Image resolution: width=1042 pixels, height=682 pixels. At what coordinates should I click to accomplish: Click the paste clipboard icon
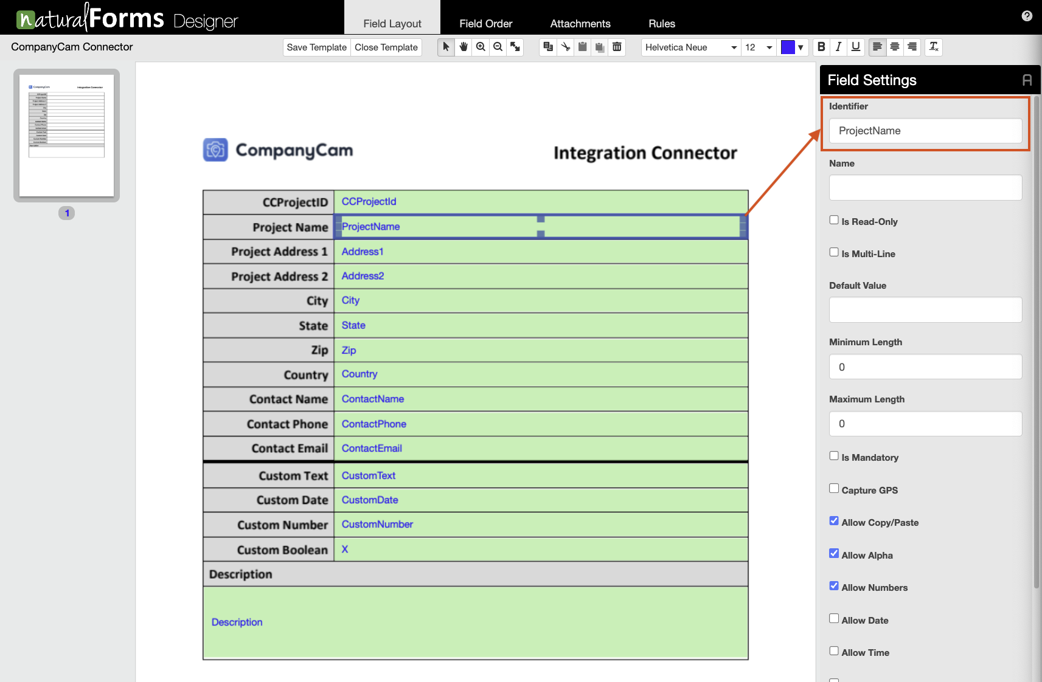(x=582, y=47)
